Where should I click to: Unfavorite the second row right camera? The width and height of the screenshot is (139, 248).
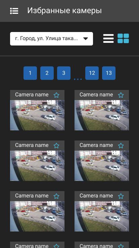(121, 146)
